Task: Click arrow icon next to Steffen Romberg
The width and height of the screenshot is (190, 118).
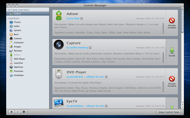Action: 90,48
